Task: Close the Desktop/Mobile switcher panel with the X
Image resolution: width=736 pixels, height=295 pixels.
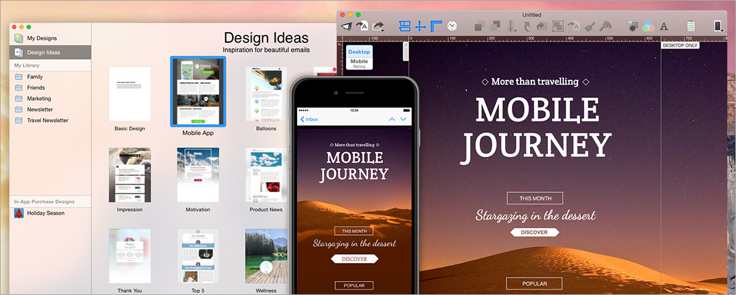Action: 406,45
